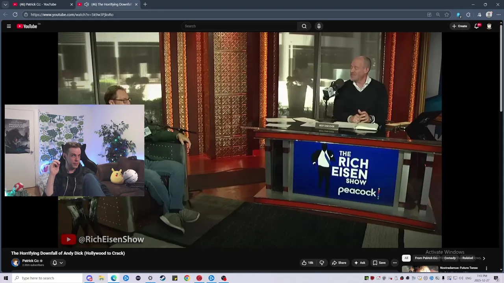
Task: Add page to favorites with star icon
Action: coord(447,15)
